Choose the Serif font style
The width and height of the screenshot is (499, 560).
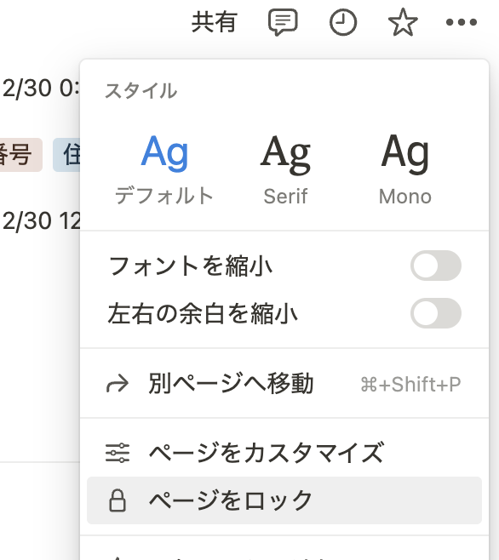(x=285, y=170)
